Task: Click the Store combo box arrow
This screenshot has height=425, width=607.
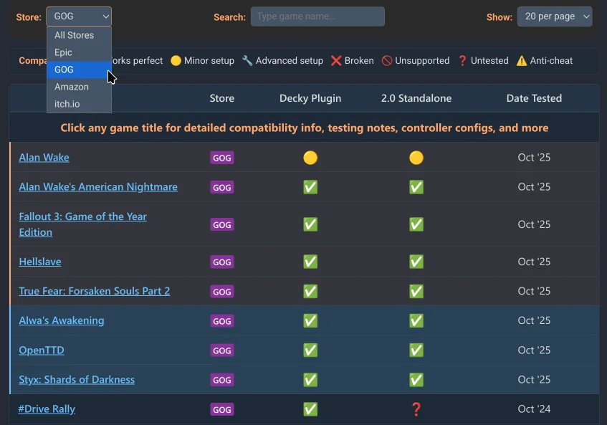Action: click(105, 16)
